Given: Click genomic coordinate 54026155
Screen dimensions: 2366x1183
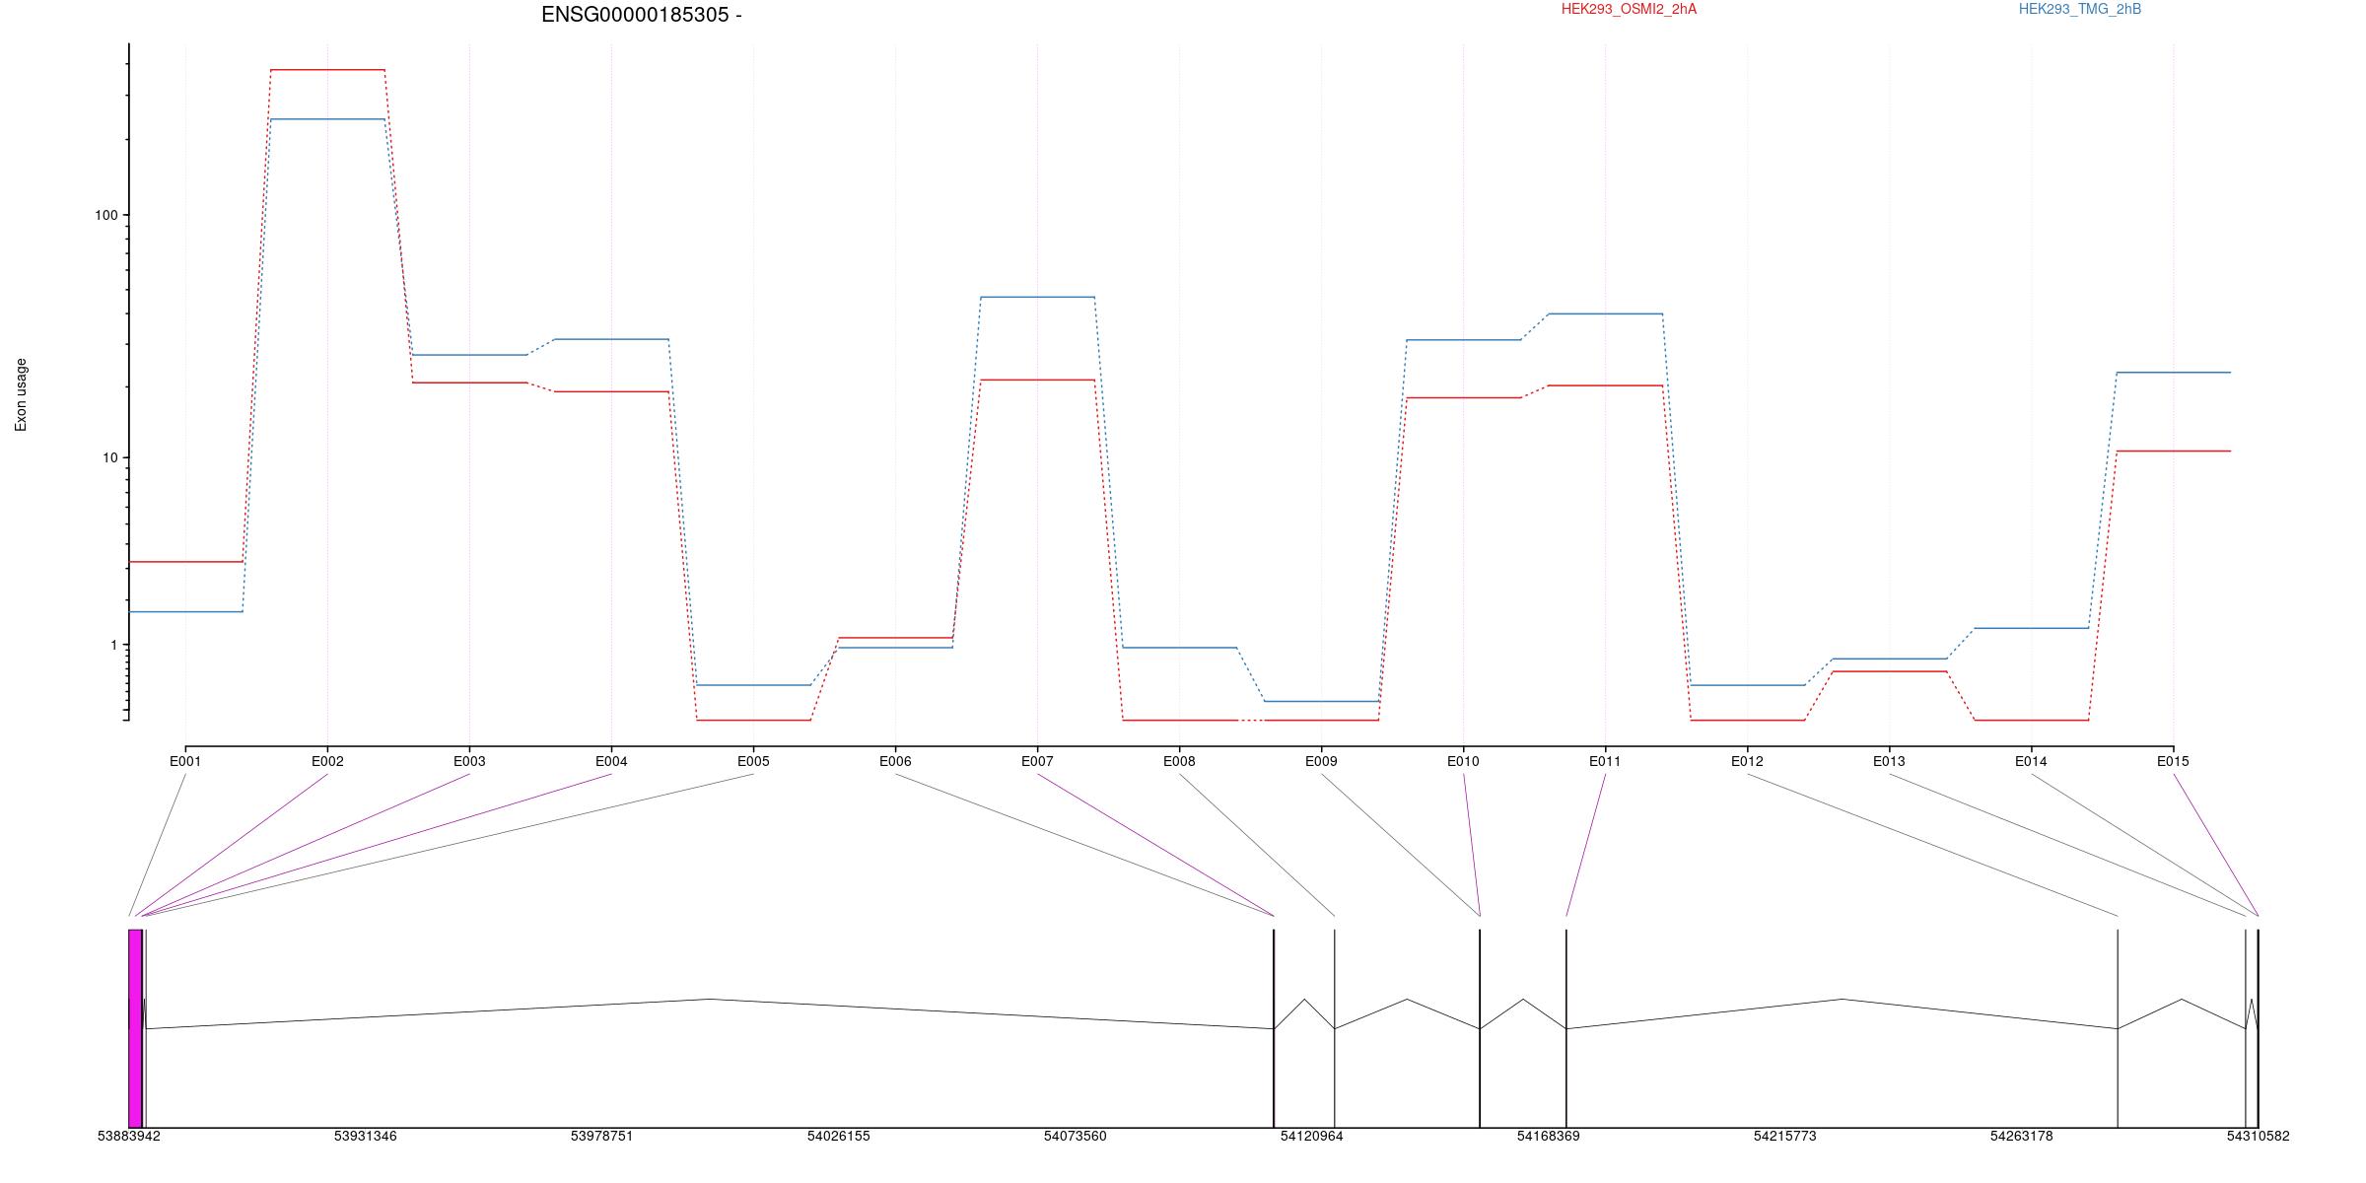Looking at the screenshot, I should point(839,1136).
